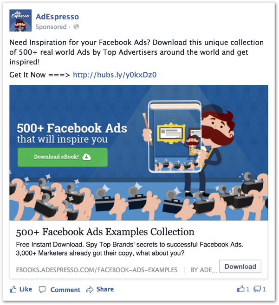This screenshot has width=279, height=305.
Task: Open the hubs.ly shortened link
Action: click(115, 75)
